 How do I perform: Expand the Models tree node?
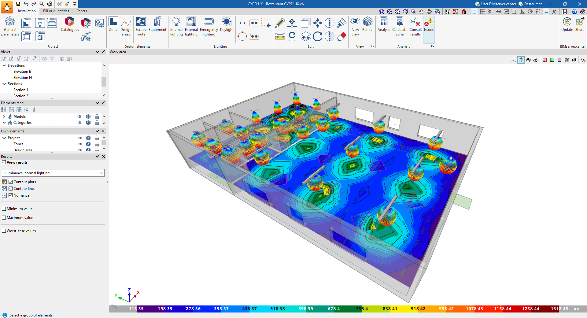coord(4,116)
